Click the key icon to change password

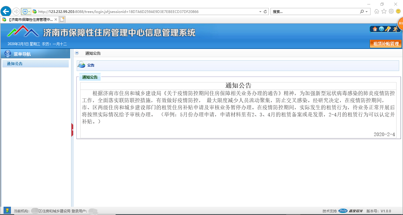pyautogui.click(x=388, y=29)
